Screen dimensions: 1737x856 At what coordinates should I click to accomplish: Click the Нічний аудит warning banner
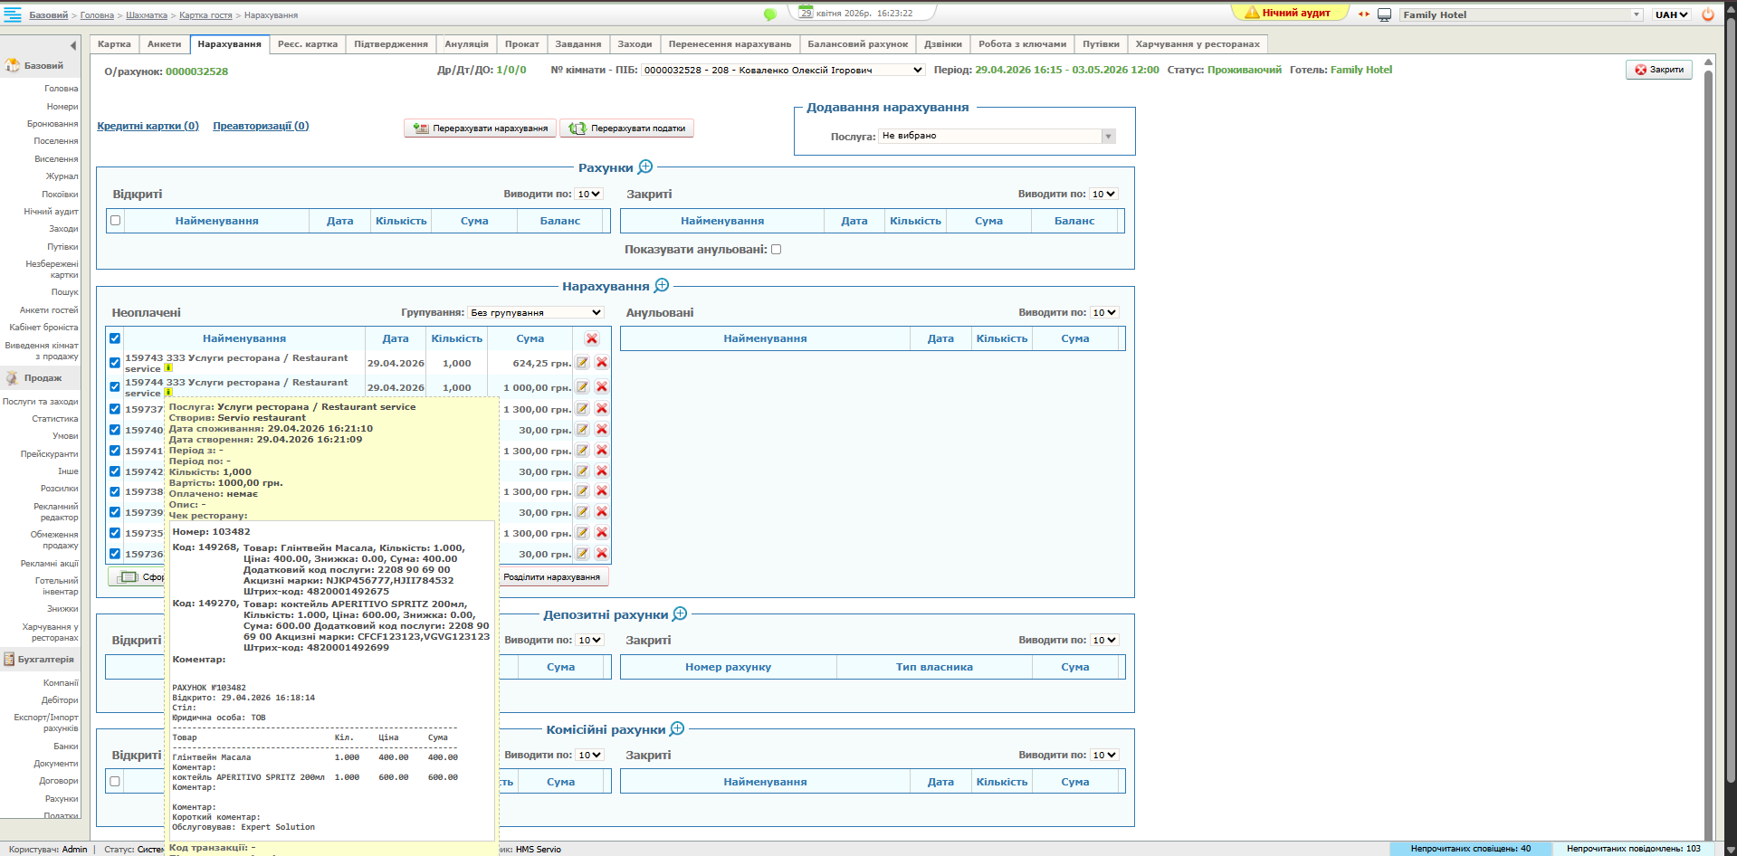[x=1289, y=14]
